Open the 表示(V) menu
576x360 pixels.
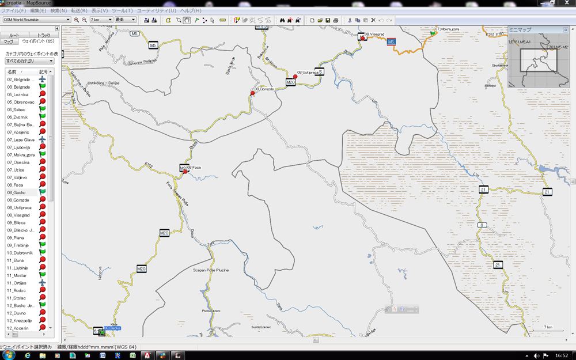[x=100, y=10]
